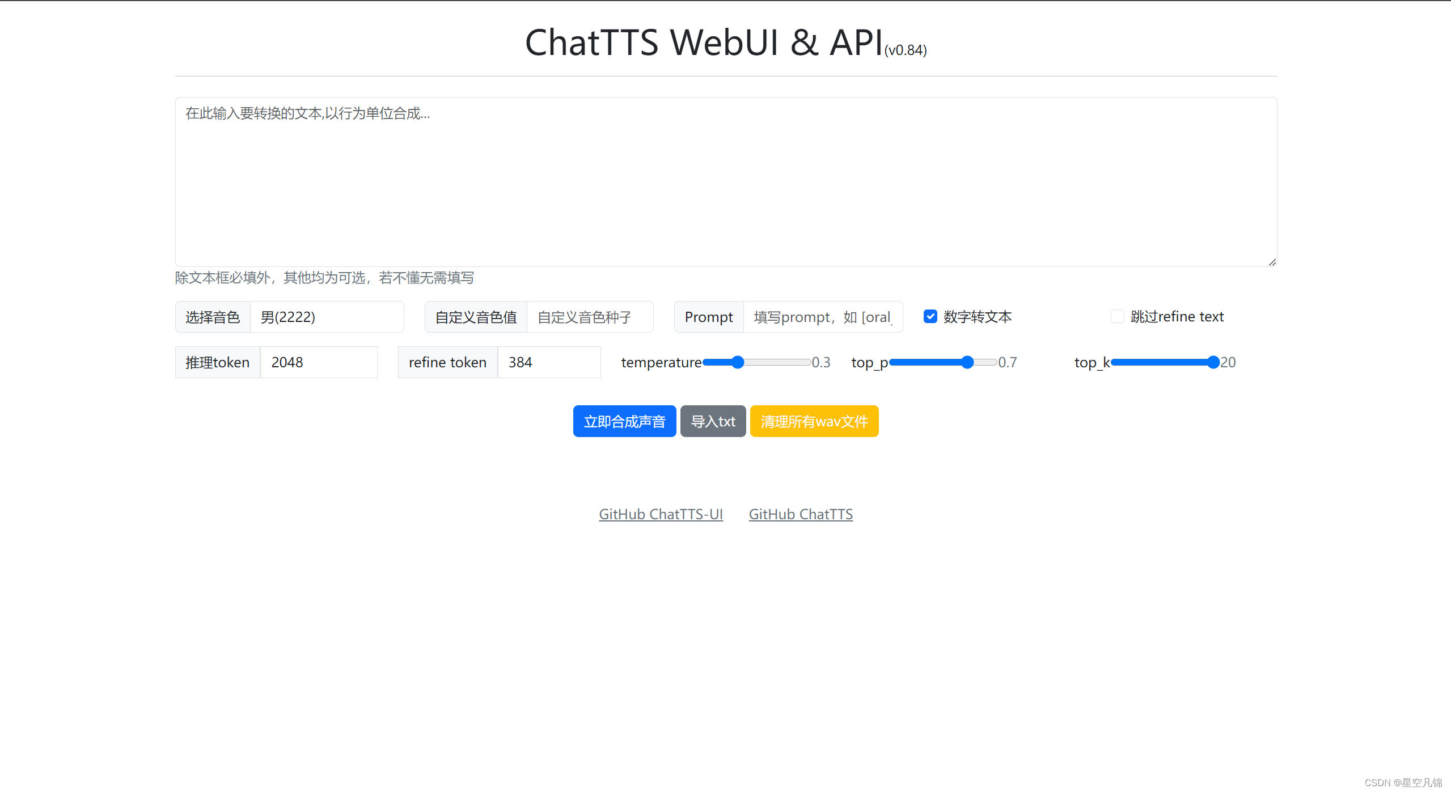Click the textarea resize handle corner

(x=1272, y=262)
